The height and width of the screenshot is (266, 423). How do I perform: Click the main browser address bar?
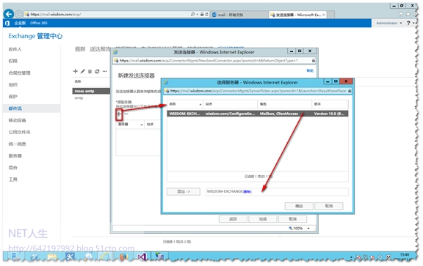(x=108, y=14)
